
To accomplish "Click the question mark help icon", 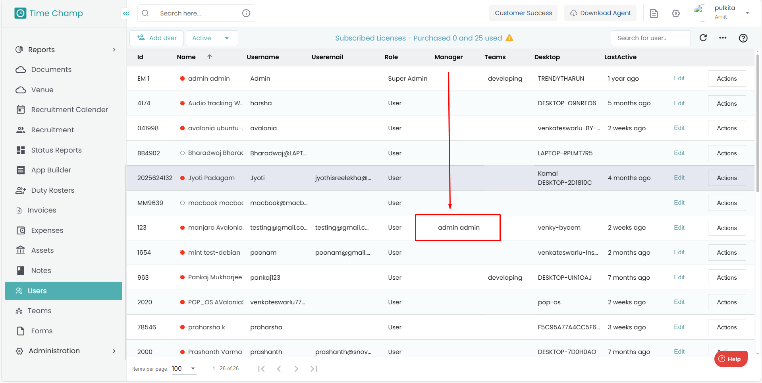I will tap(743, 38).
